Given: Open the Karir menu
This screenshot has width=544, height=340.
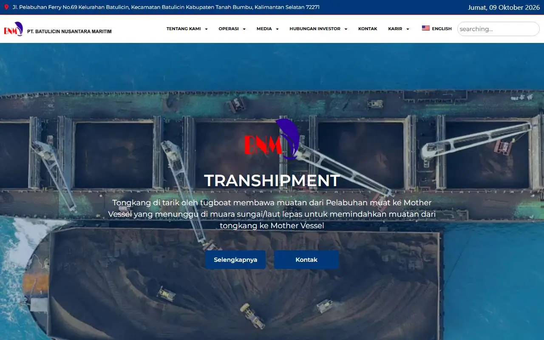Looking at the screenshot, I should [x=395, y=29].
